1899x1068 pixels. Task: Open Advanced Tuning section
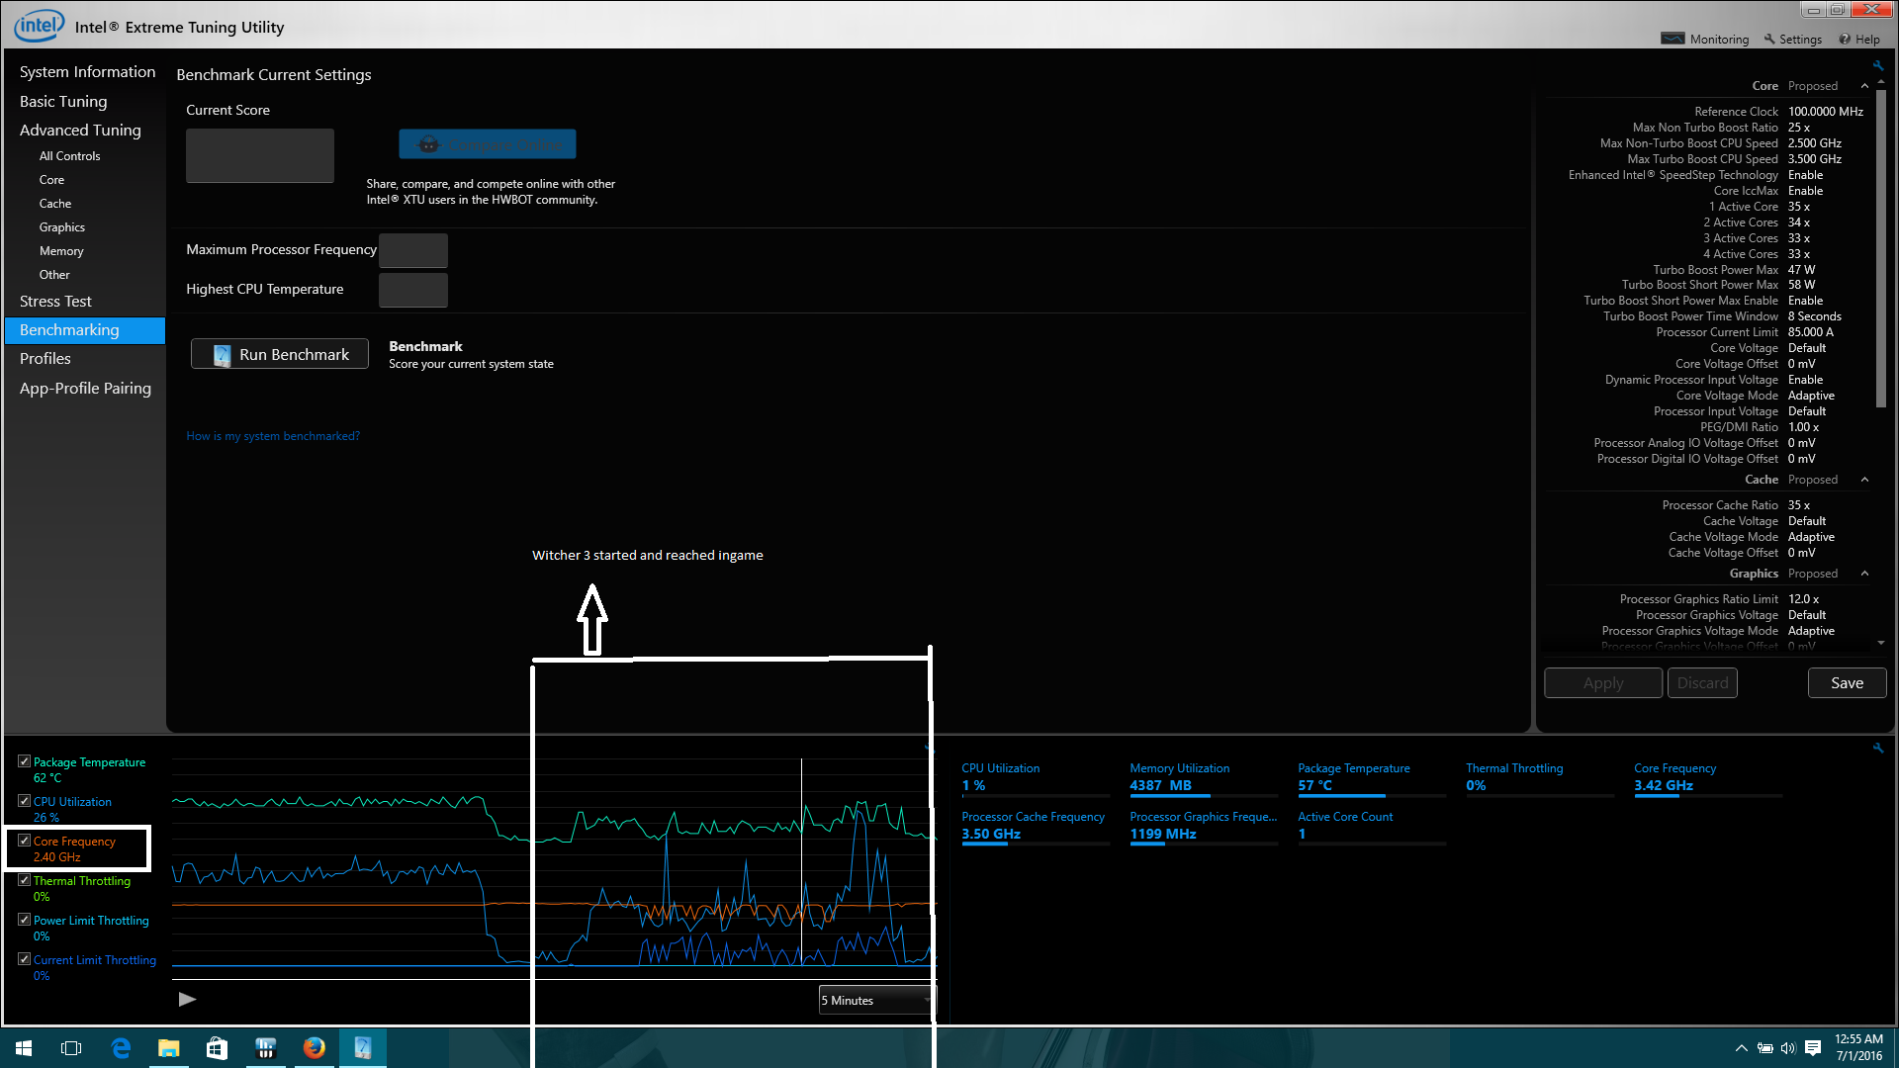coord(80,131)
